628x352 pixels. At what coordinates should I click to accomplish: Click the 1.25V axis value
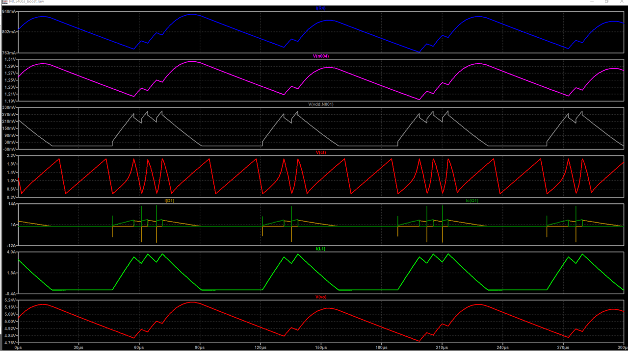click(11, 80)
